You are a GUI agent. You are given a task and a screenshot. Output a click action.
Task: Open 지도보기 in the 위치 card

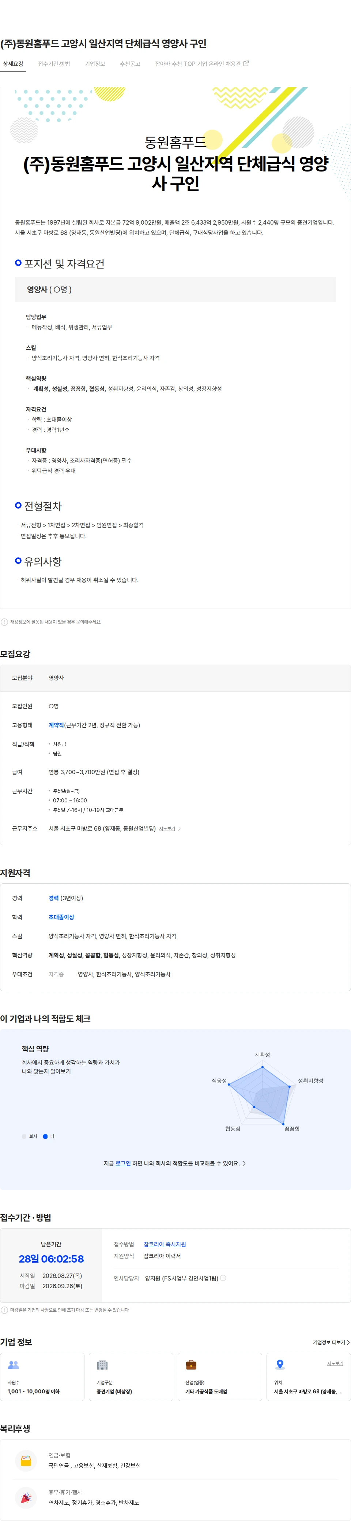point(335,1363)
